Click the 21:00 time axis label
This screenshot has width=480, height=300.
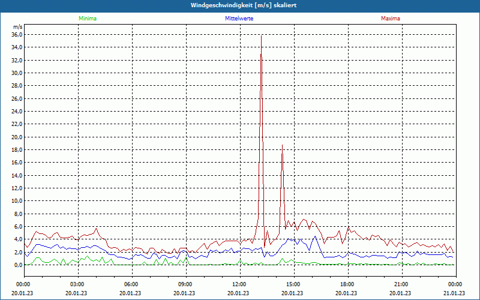pos(402,284)
